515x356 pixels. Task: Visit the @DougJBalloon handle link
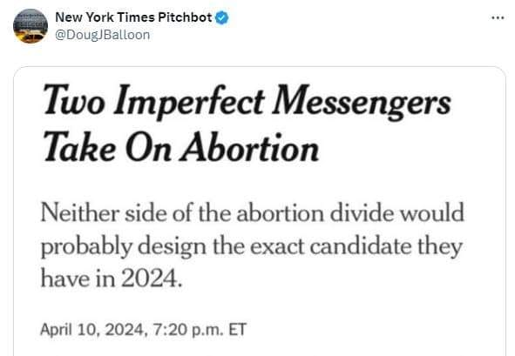tap(103, 35)
